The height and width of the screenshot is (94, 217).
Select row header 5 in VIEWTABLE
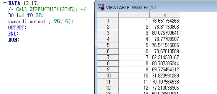(108, 45)
